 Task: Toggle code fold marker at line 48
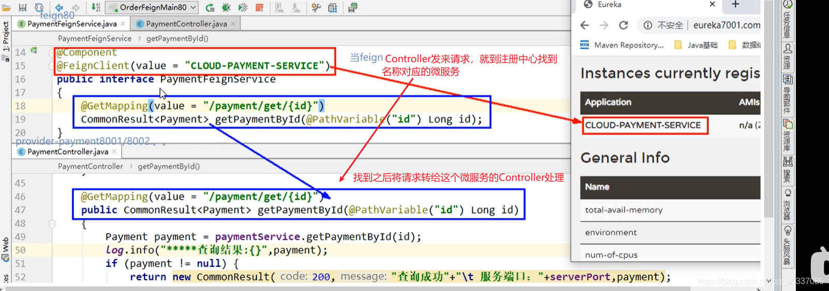pos(52,224)
